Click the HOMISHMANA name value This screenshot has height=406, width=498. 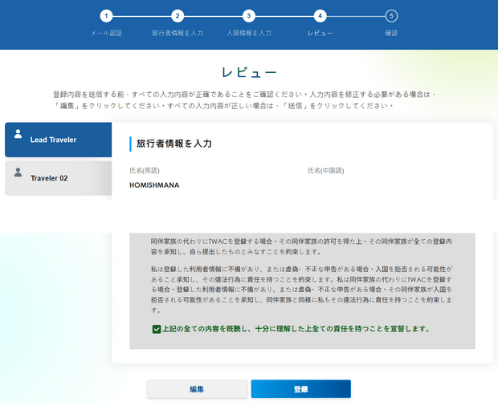[154, 185]
